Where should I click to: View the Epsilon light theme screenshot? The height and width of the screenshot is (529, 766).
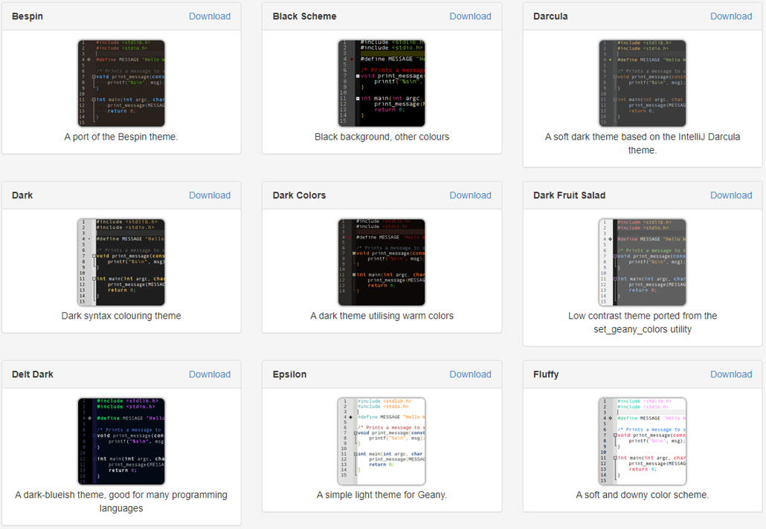point(382,441)
